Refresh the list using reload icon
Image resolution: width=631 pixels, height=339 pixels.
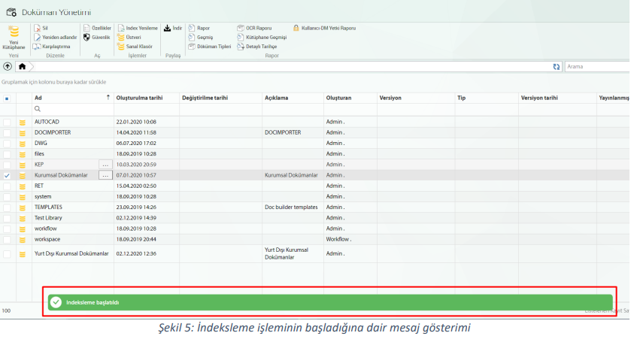point(556,67)
